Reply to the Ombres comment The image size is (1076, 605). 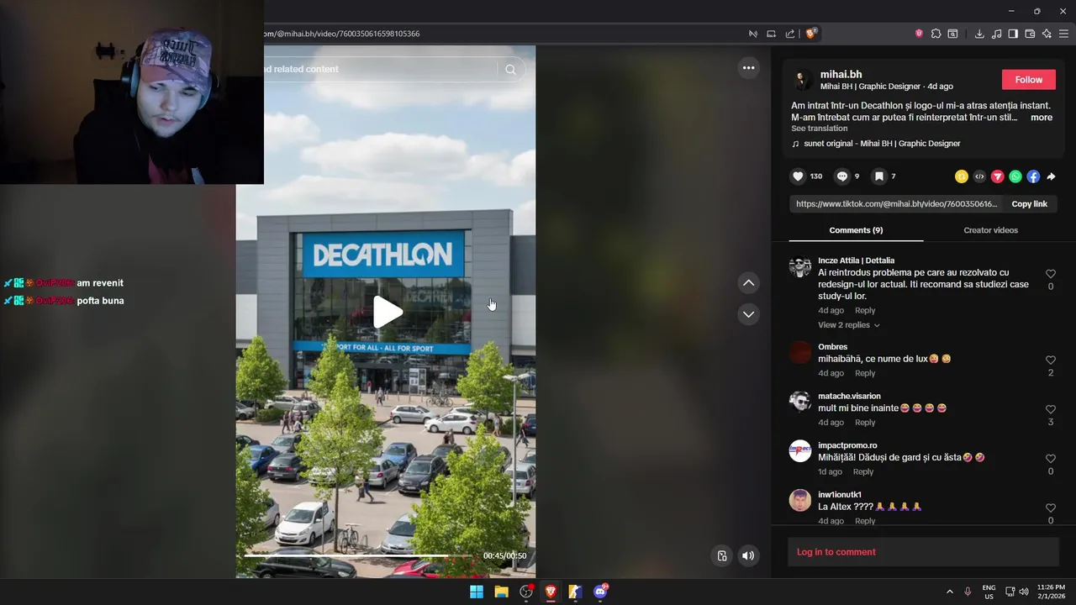click(x=865, y=373)
